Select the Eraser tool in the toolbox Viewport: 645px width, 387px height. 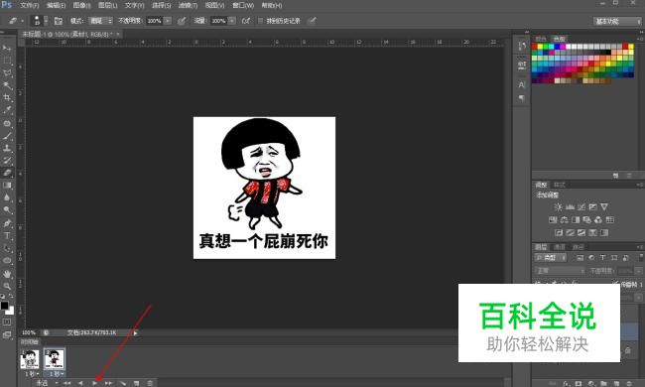(7, 173)
